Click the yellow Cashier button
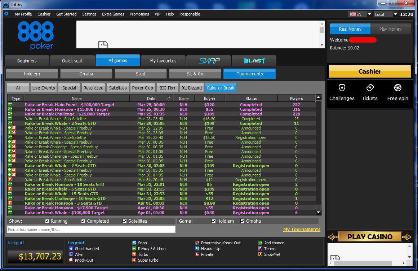 [370, 71]
